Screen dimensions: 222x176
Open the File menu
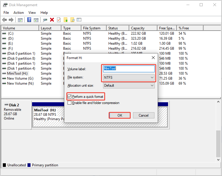coord(6,13)
